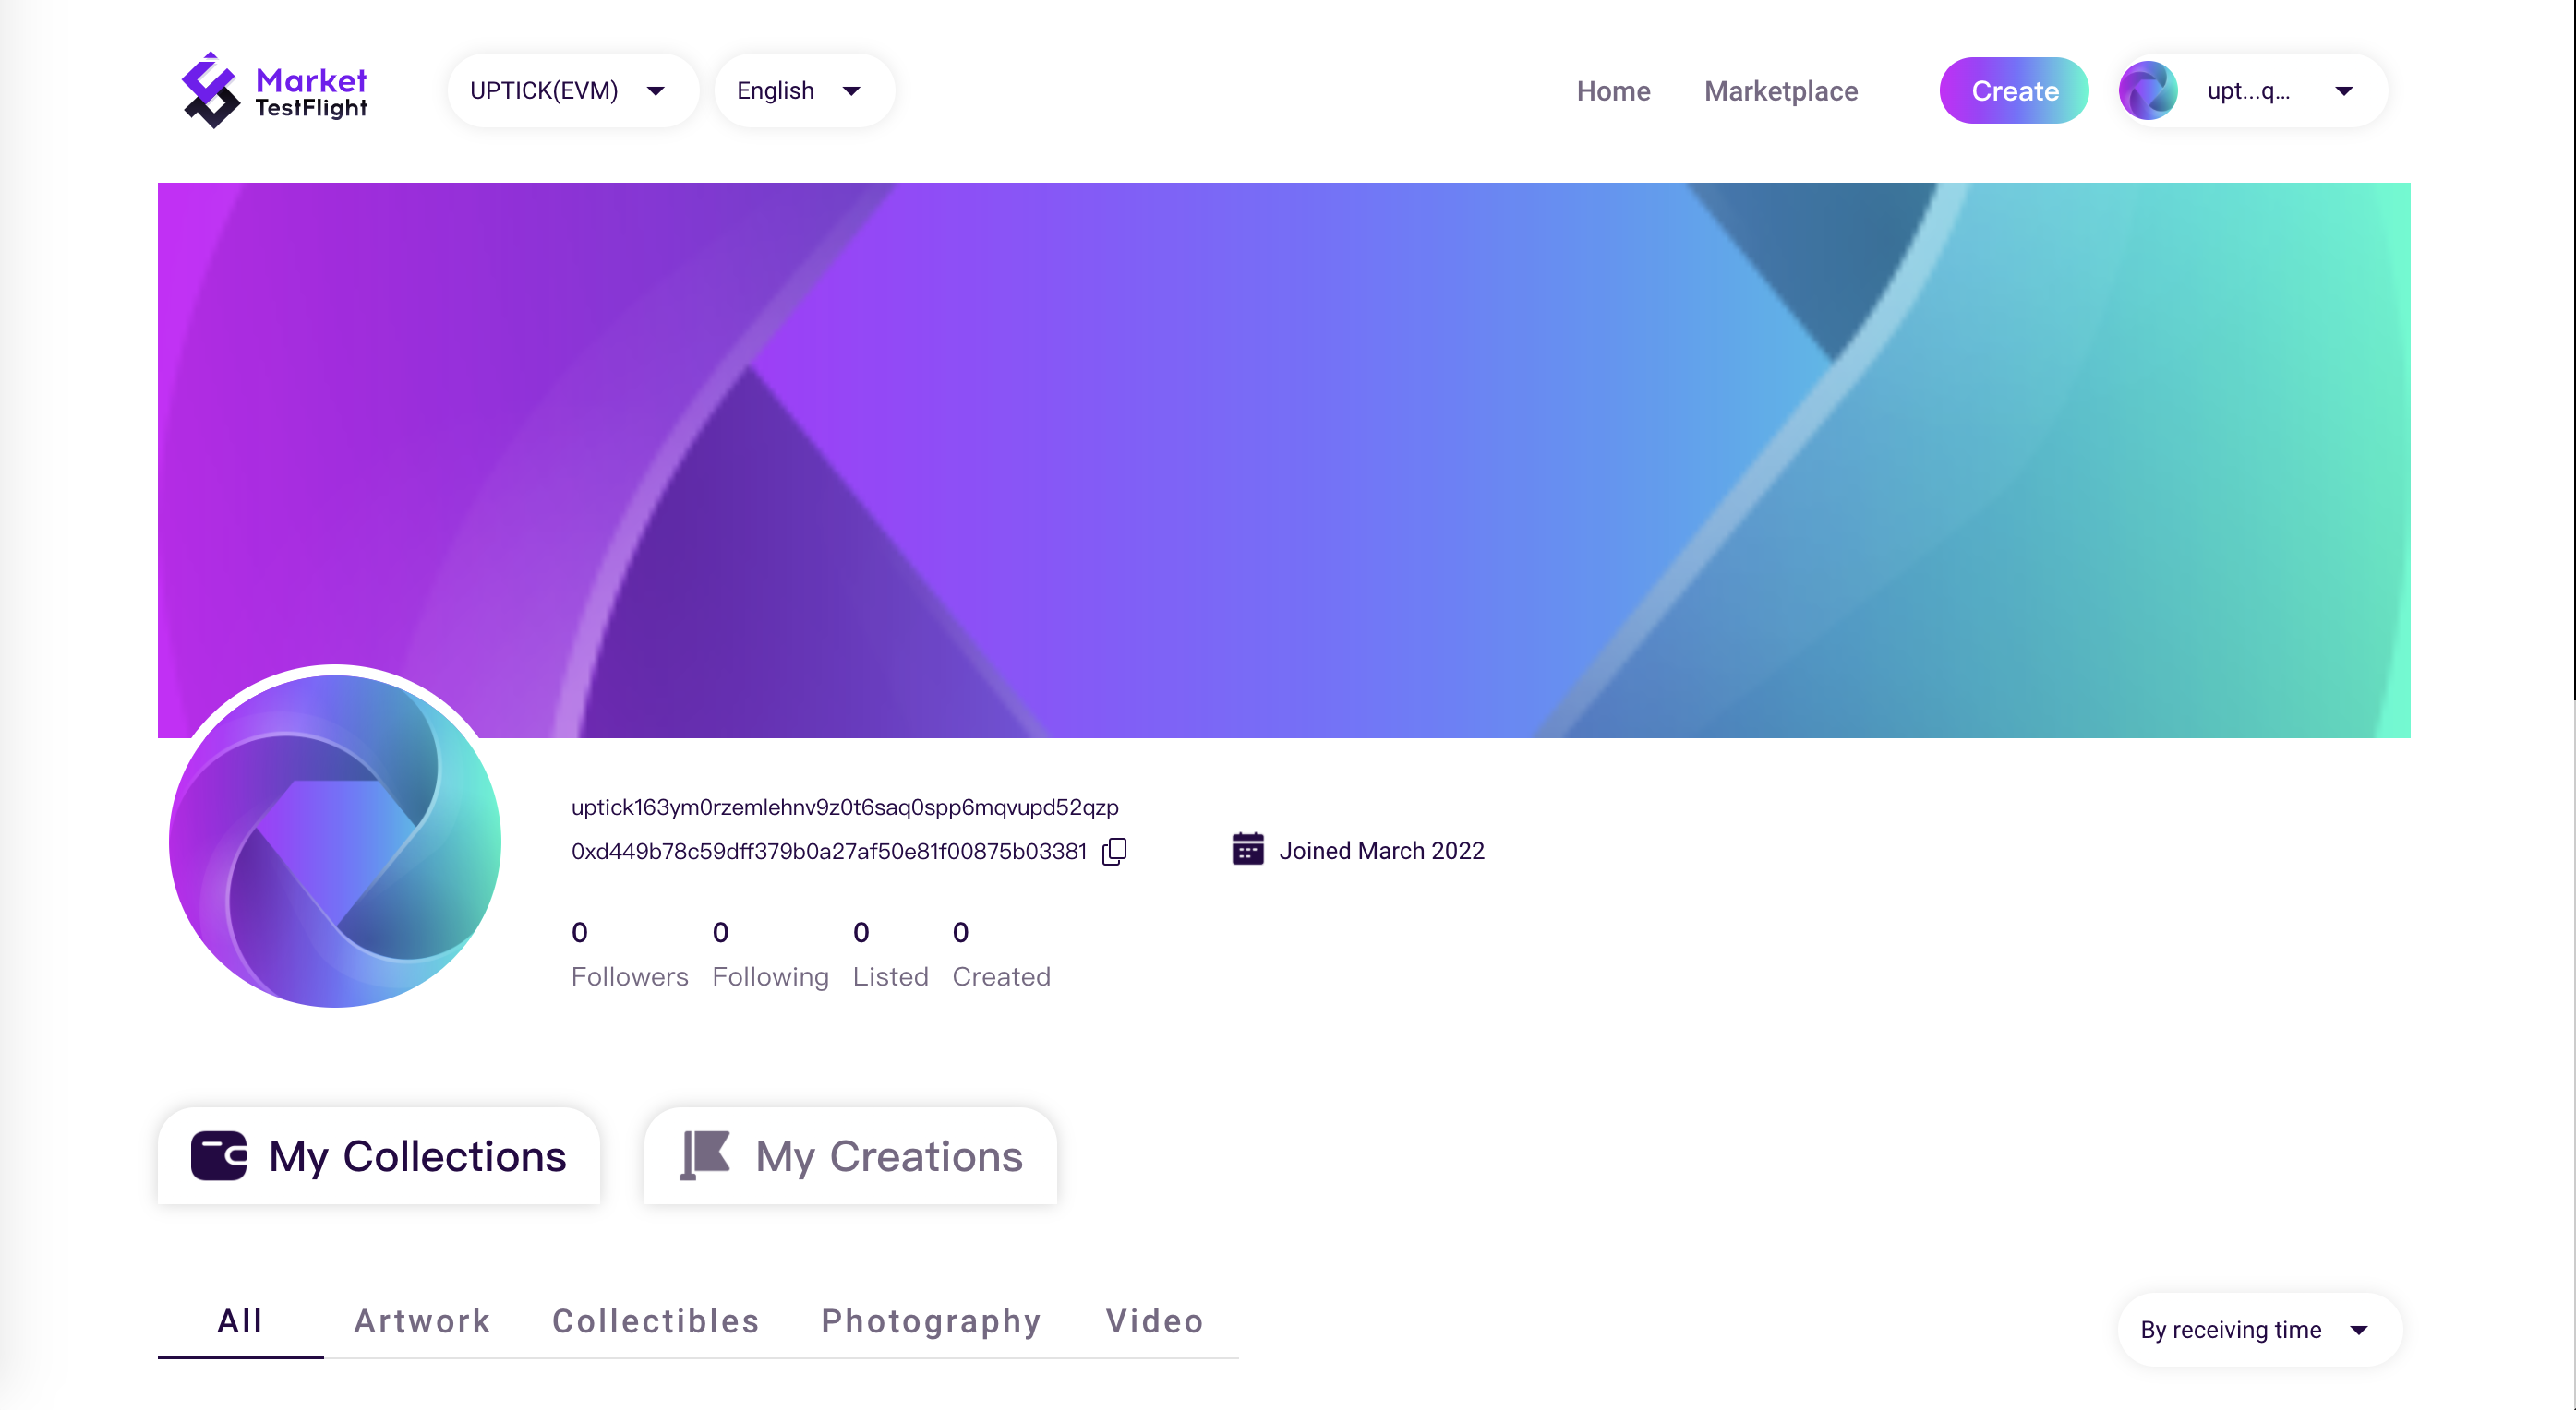This screenshot has width=2576, height=1410.
Task: Go to the Marketplace page
Action: coord(1781,91)
